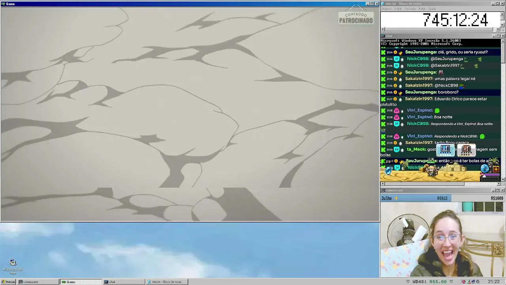Click Vini_Espind in 'Boa noite' message
Viewport: 506px width, 285px height.
(420, 117)
